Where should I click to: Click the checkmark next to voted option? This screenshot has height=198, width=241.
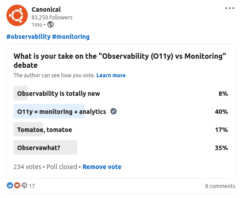click(114, 111)
